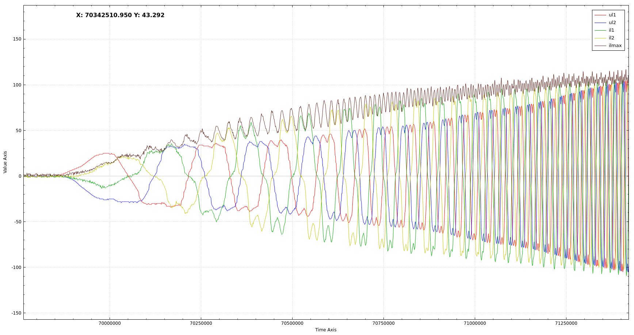
Task: Click the il1 legend text
Action: coord(611,30)
